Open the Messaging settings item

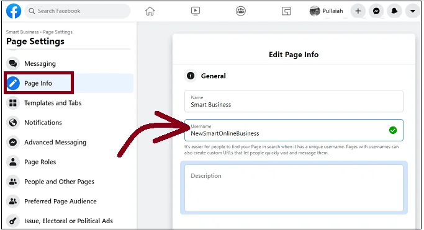[x=69, y=63]
